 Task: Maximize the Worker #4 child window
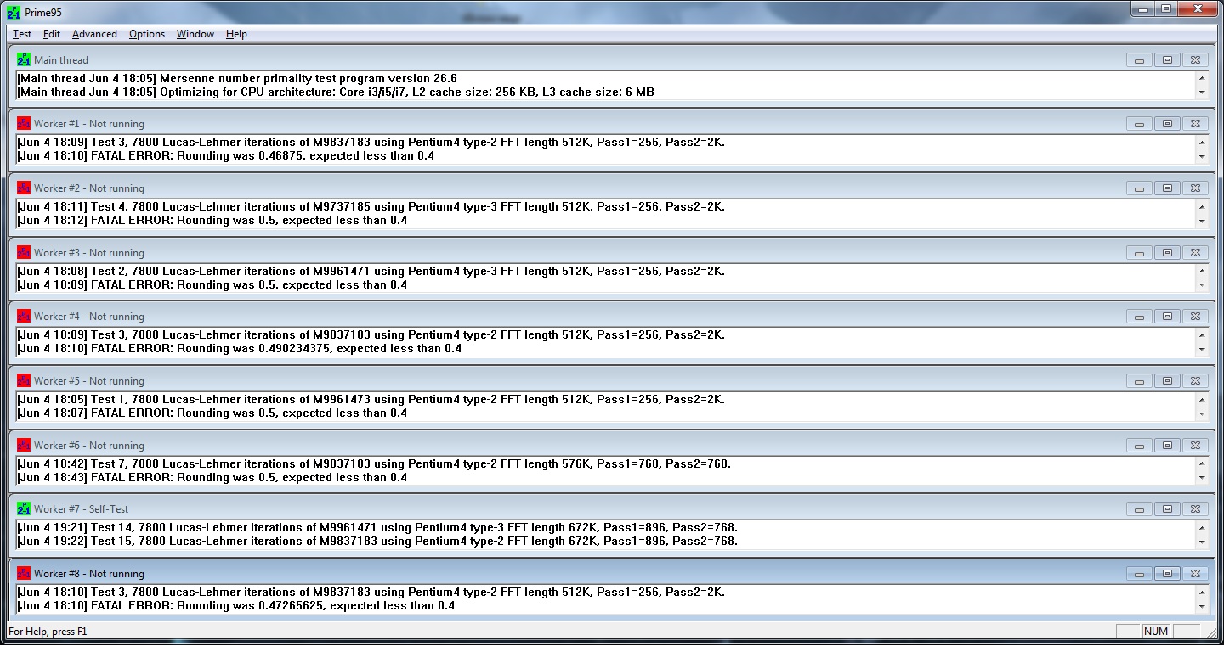pos(1167,317)
